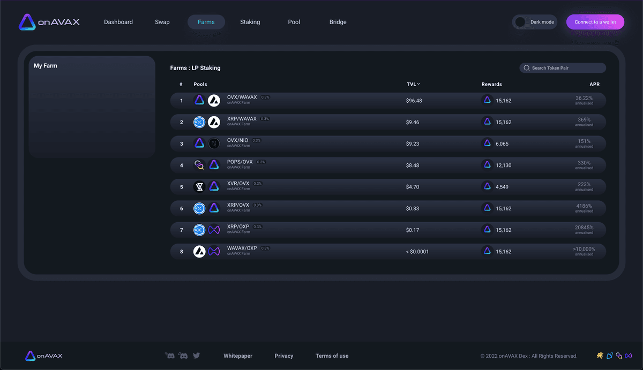Click the OXP token icon in WAVAX/OXP pool
This screenshot has width=643, height=370.
214,251
